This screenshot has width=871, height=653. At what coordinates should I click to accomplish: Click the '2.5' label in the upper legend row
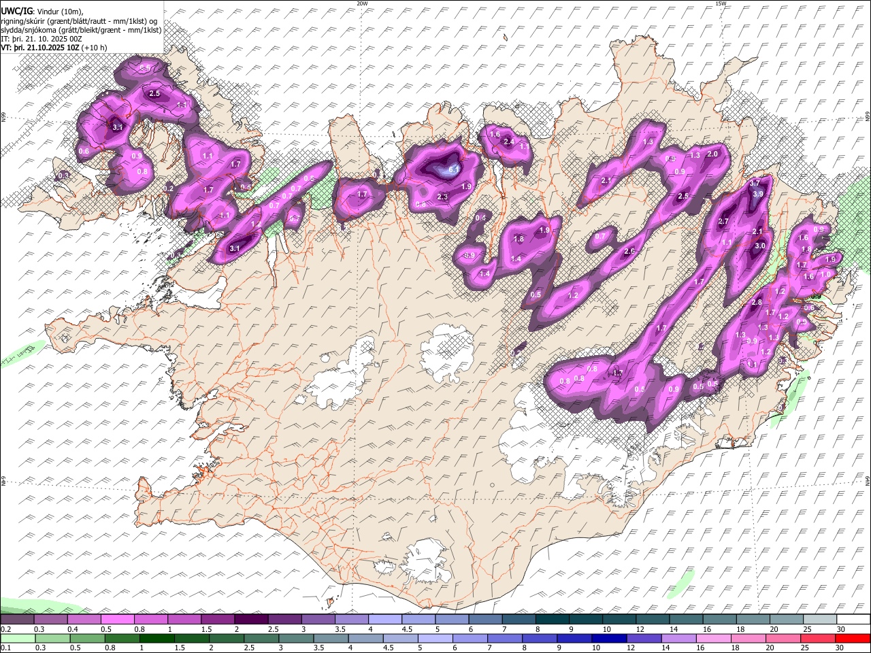pos(273,629)
